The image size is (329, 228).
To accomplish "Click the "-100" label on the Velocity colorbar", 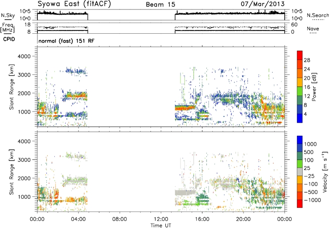I will point(310,184).
